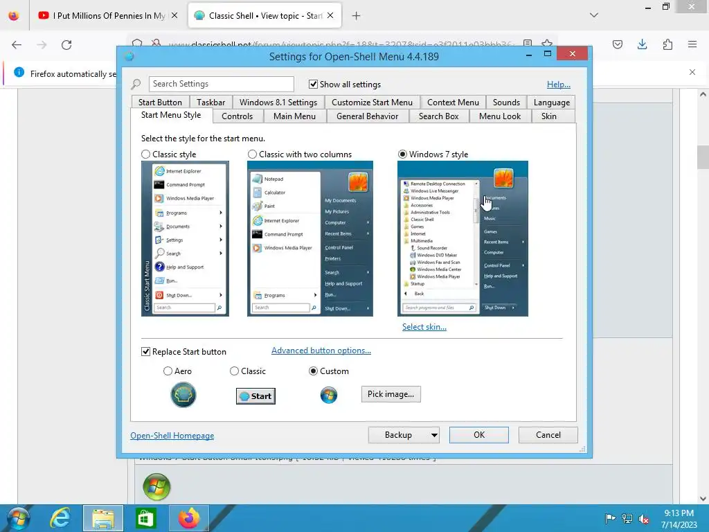Click the Windows 7 style preview image

[463, 238]
